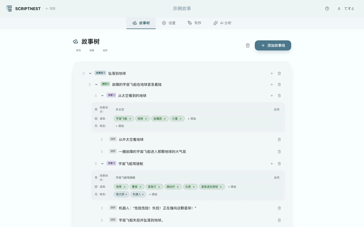This screenshot has height=227, width=364.
Task: Delete storyline 坠落到地球 with trash icon
Action: click(279, 73)
